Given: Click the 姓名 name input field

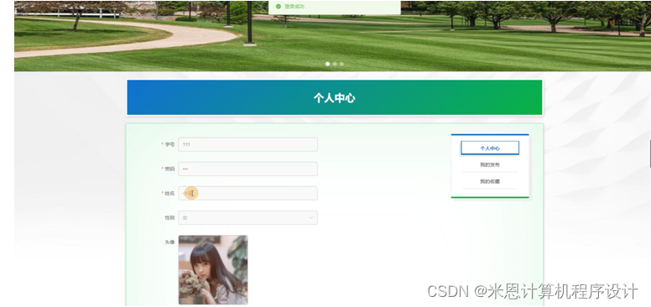Looking at the screenshot, I should click(247, 193).
